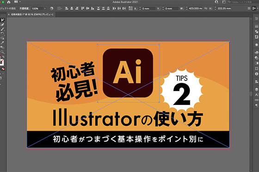
Task: Click horizontal distribute center icon
Action: click(x=119, y=8)
